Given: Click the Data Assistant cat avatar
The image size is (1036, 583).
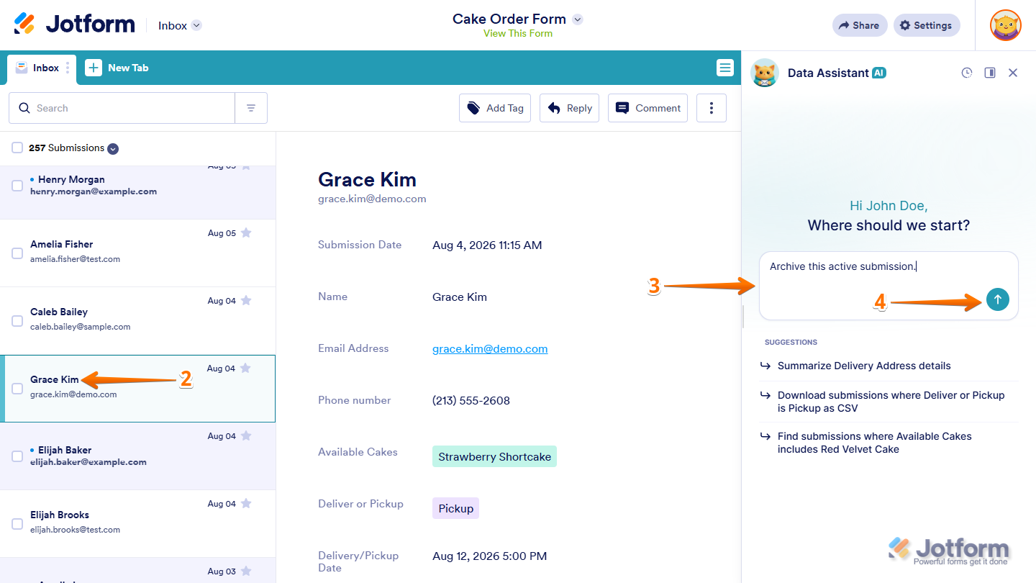Looking at the screenshot, I should [765, 73].
